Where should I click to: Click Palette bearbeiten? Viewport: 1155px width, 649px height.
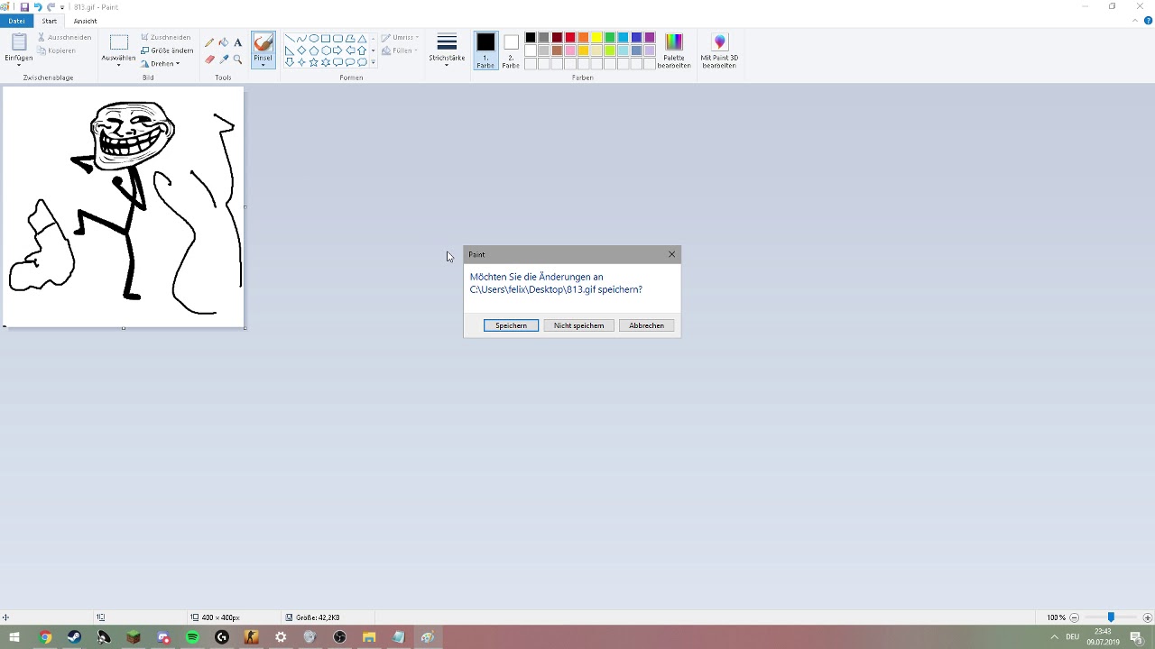point(674,50)
